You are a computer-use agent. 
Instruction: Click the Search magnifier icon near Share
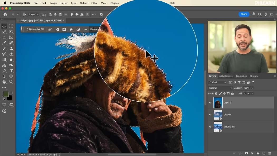260,14
